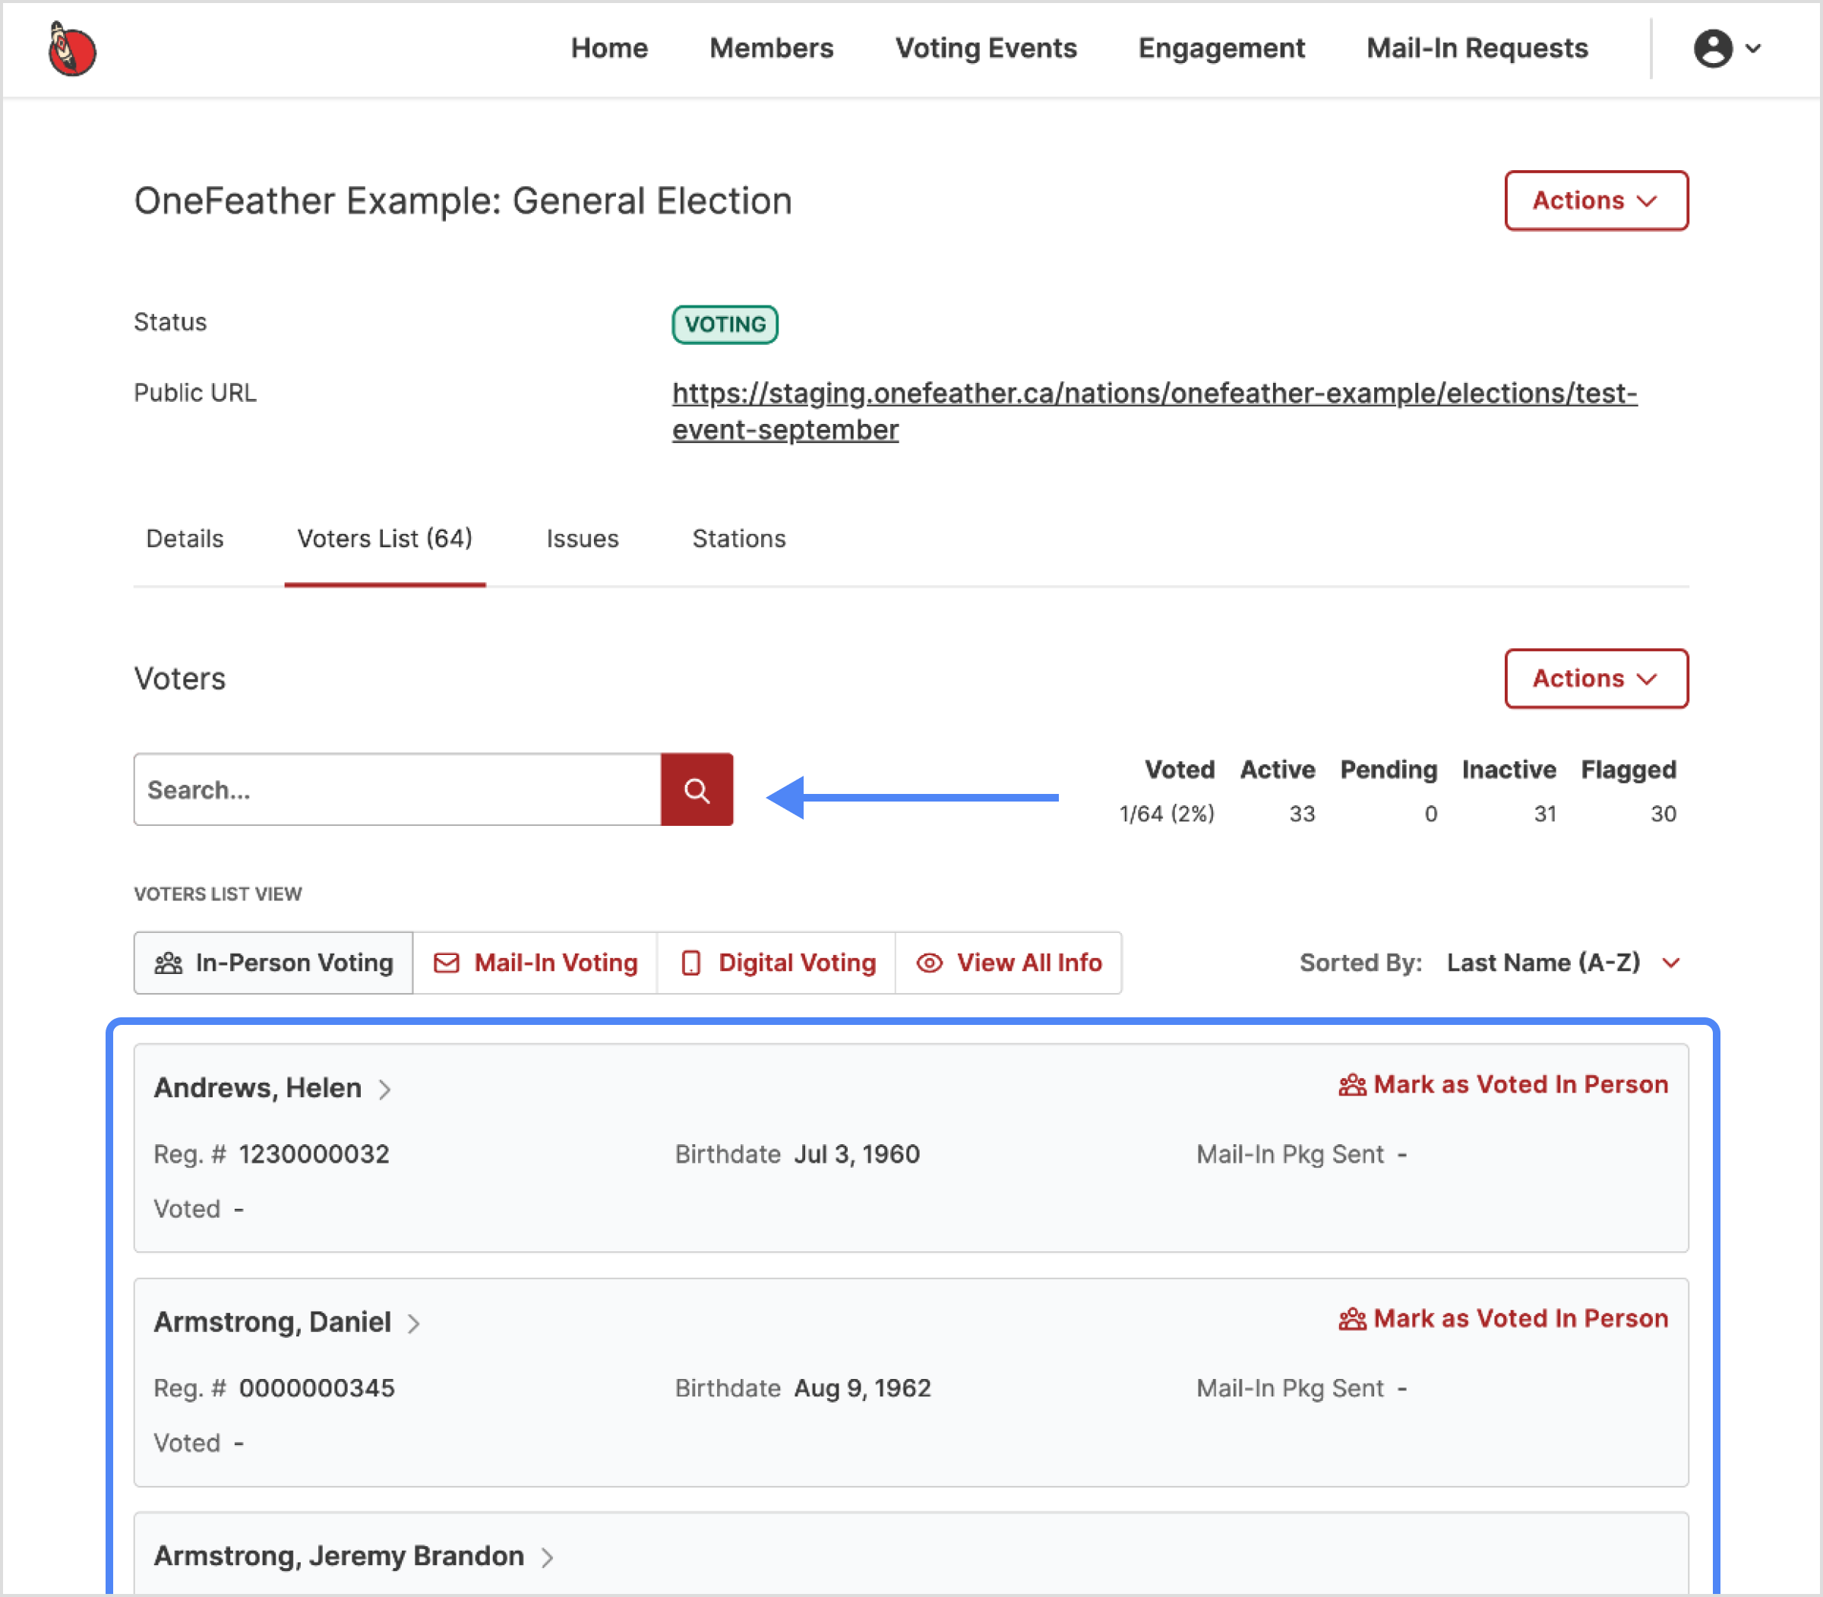
Task: Expand Andrews, Helen voter chevron
Action: click(385, 1089)
